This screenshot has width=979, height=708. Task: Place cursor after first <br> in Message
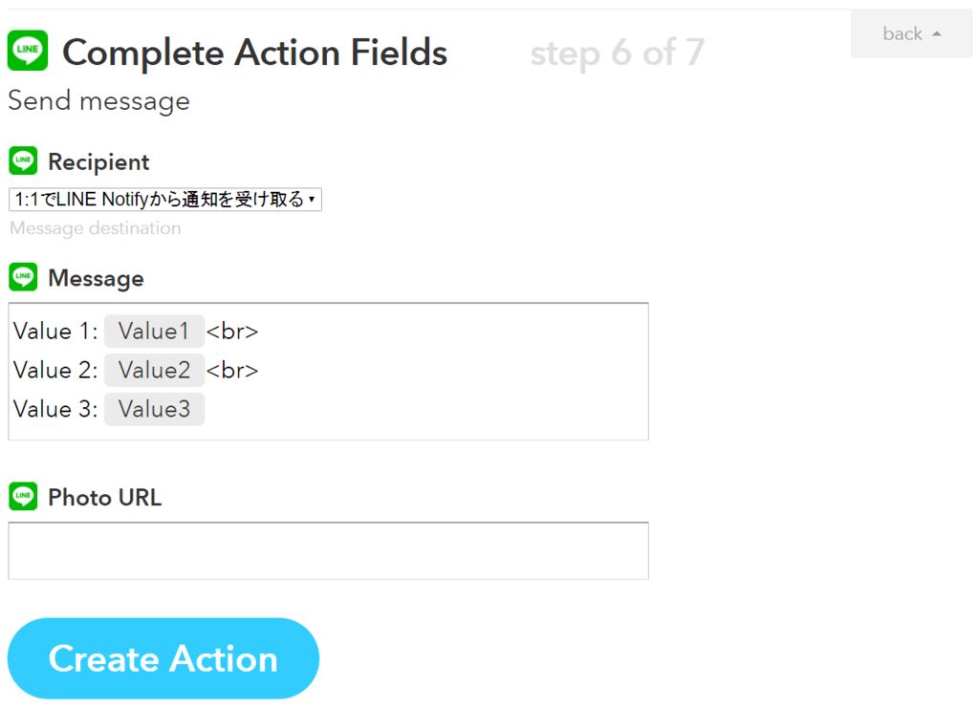(260, 332)
